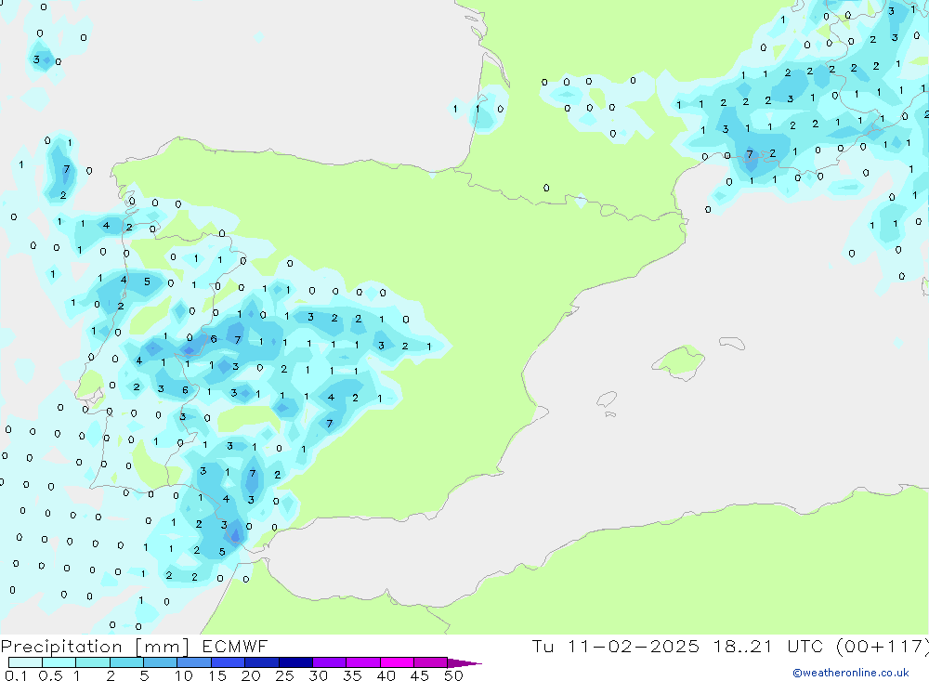The height and width of the screenshot is (681, 929).
Task: Click the '45' legend scale label
Action: 420,675
